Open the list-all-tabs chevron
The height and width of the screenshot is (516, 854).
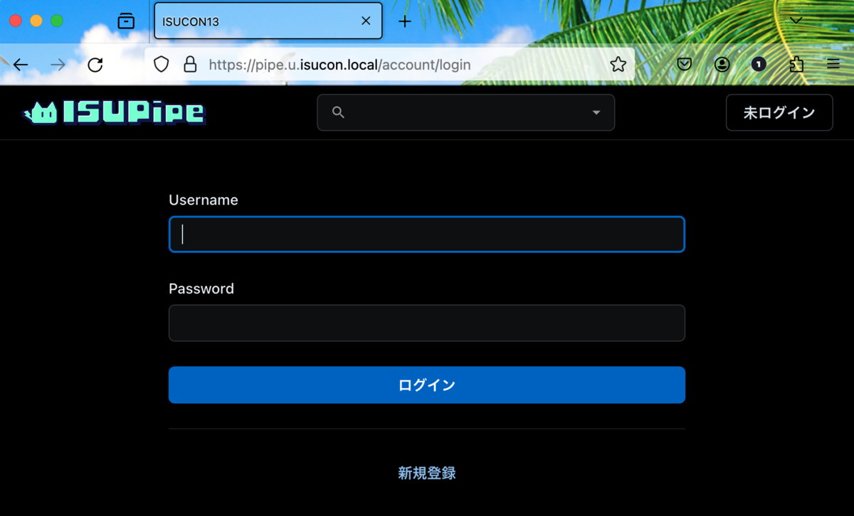(x=795, y=21)
